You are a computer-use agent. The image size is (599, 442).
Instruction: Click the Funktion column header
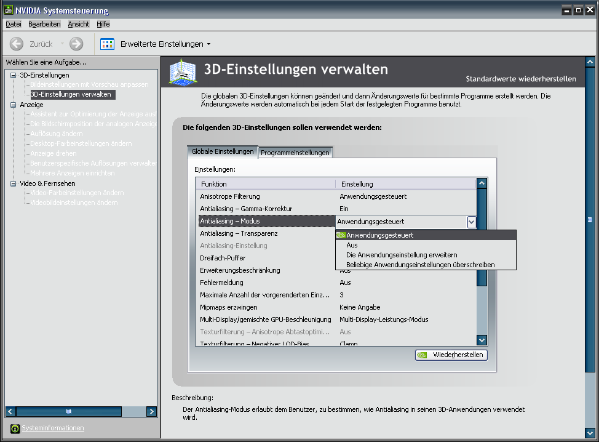point(266,184)
